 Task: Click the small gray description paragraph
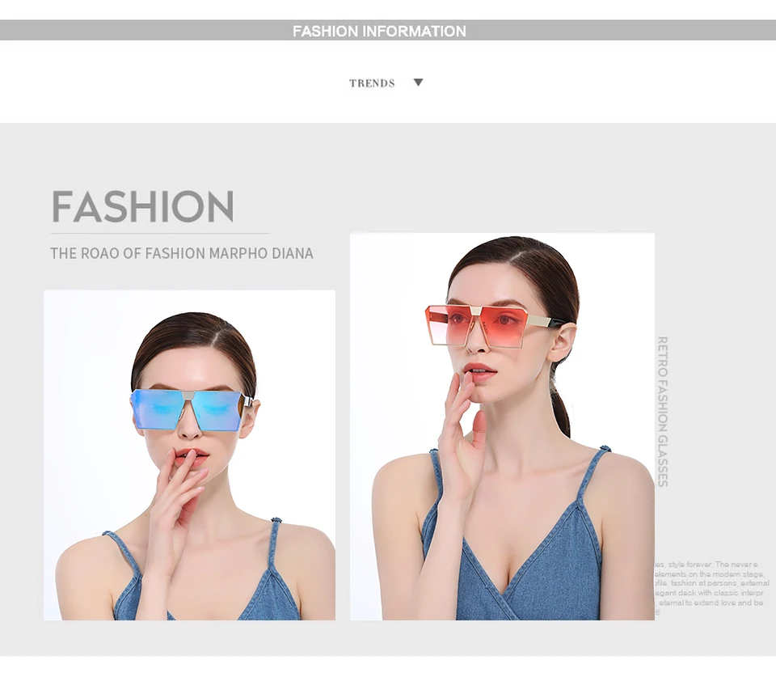pos(711,583)
